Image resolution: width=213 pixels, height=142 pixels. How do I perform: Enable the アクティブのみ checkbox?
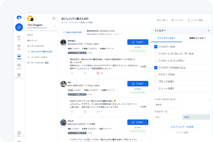[156, 74]
